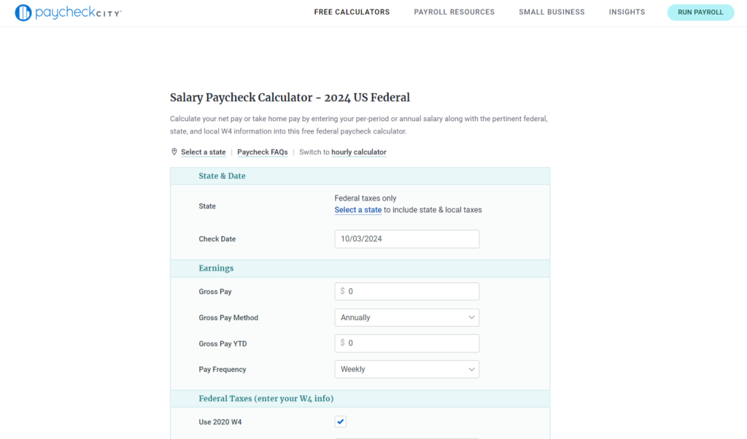Click the Select a state link near the pin icon
The height and width of the screenshot is (439, 747).
[203, 152]
